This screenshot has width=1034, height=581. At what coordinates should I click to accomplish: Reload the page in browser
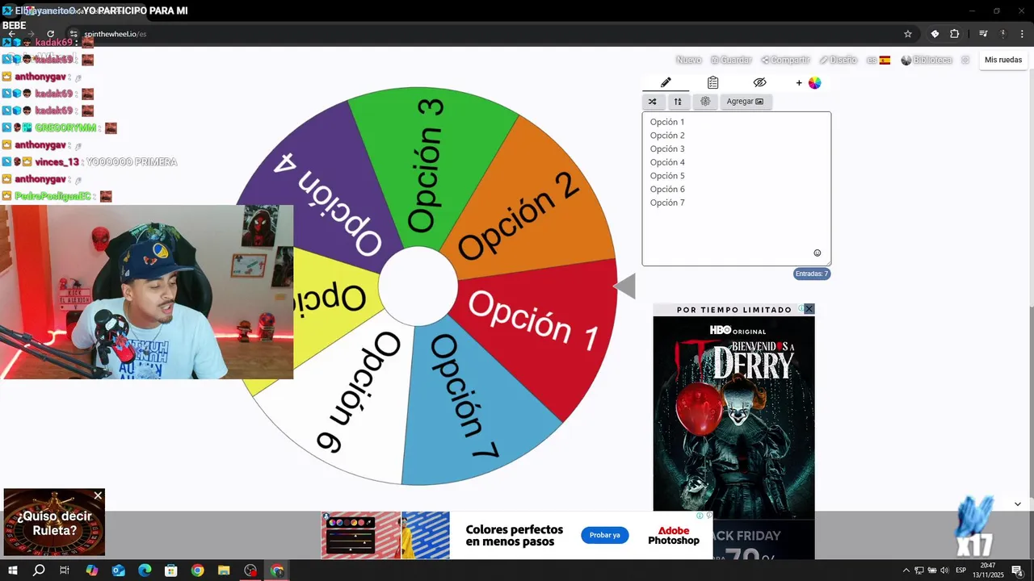click(x=50, y=34)
